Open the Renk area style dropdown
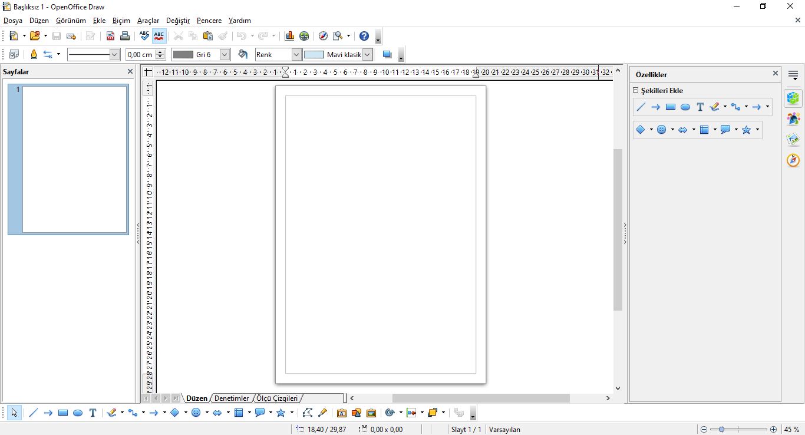805x435 pixels. (297, 54)
